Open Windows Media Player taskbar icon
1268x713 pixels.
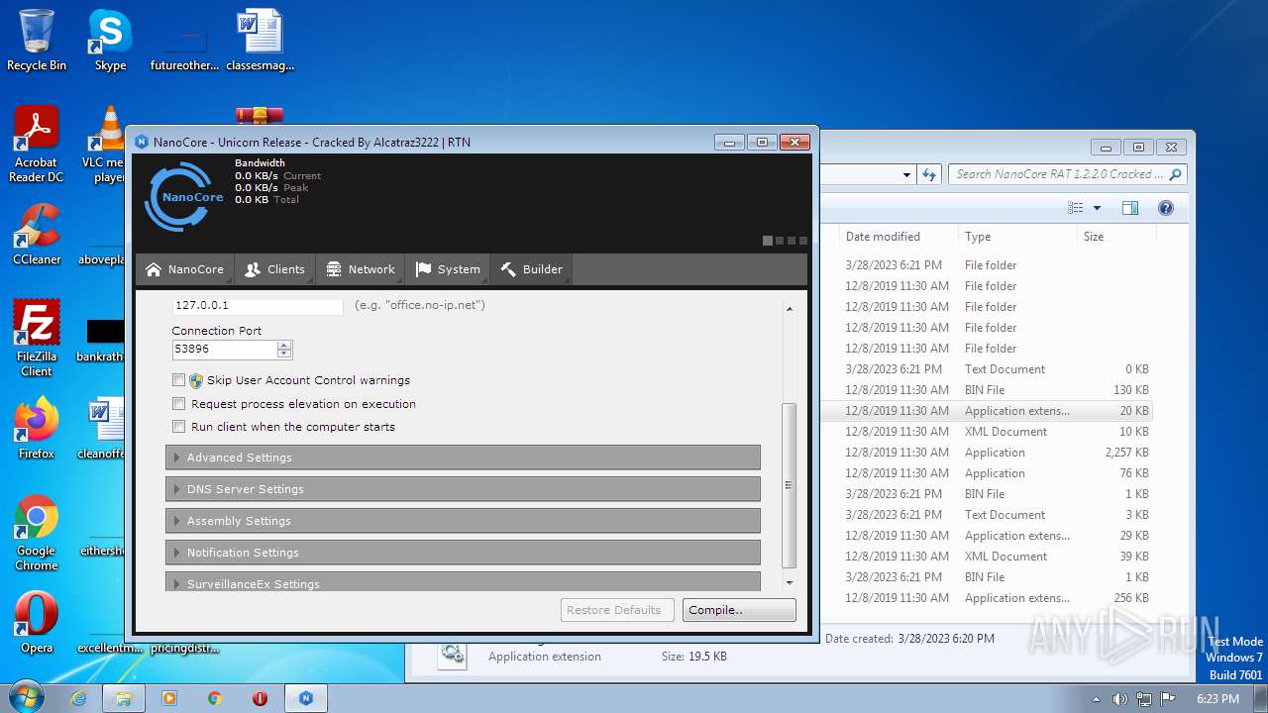169,698
